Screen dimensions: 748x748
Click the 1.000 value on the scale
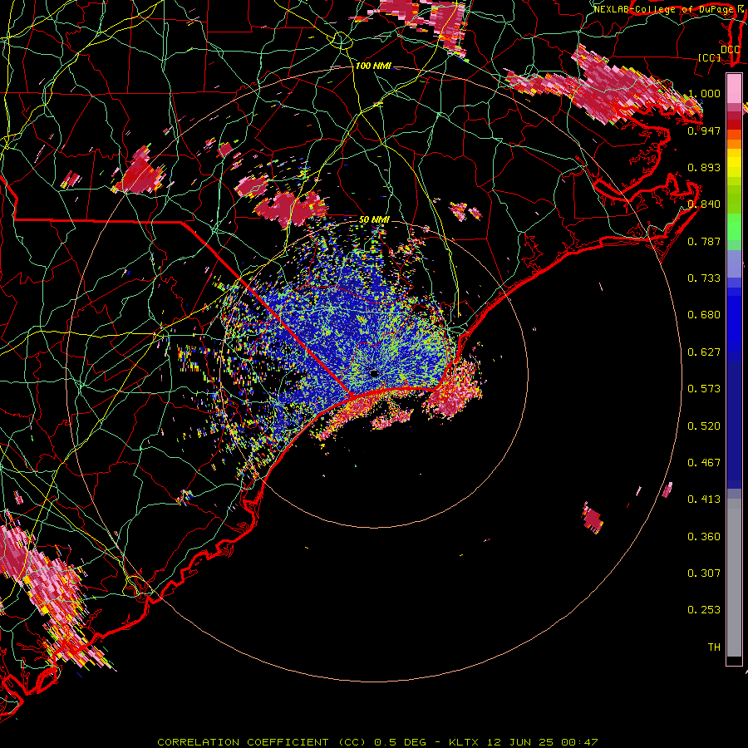[x=704, y=93]
